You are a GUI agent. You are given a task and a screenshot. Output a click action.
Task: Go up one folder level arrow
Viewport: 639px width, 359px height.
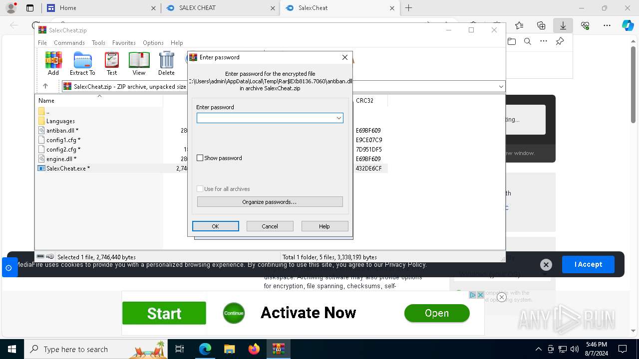(45, 86)
